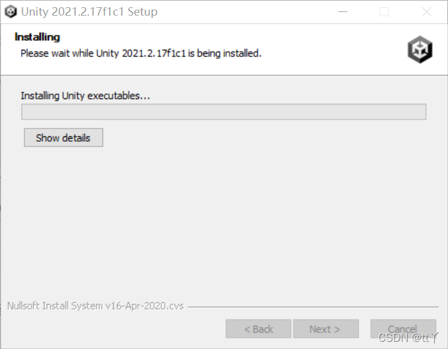Viewport: 448px width, 349px height.
Task: Show installation details
Action: point(64,138)
